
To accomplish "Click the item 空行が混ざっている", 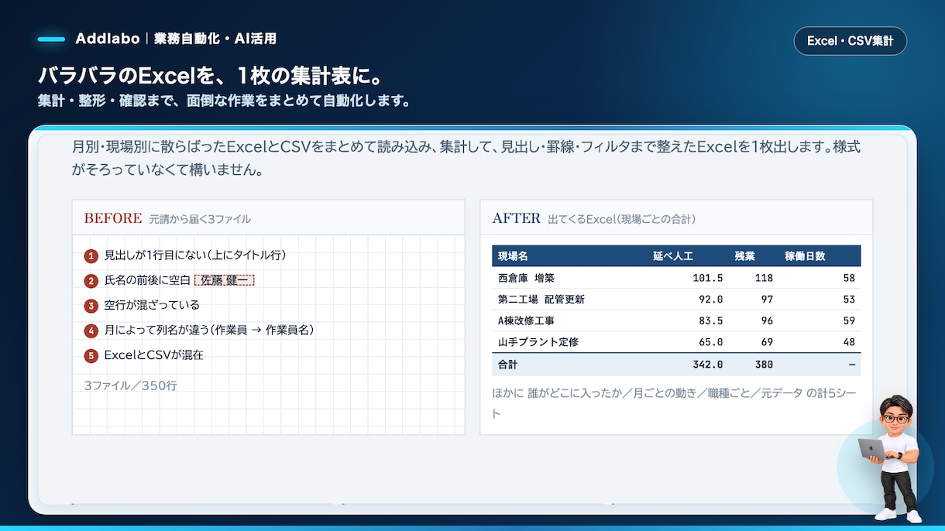I will [x=152, y=305].
